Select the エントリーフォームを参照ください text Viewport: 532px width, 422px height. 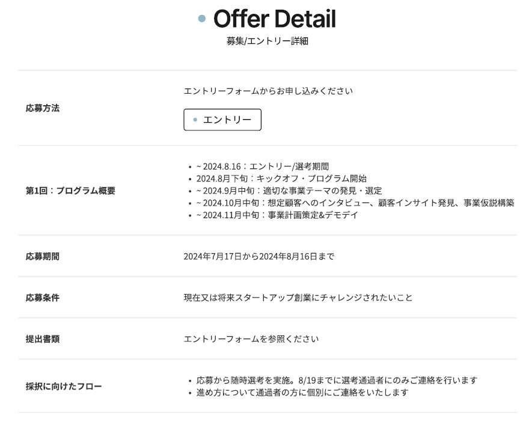(251, 339)
